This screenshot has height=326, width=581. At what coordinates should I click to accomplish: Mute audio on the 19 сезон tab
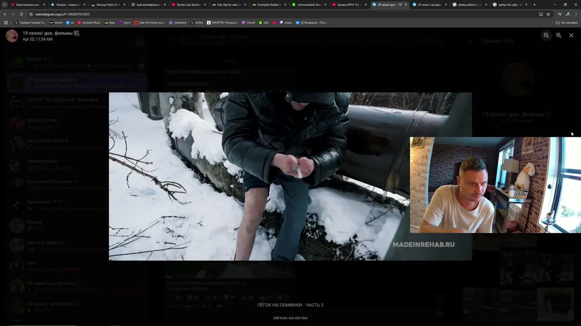pyautogui.click(x=400, y=5)
